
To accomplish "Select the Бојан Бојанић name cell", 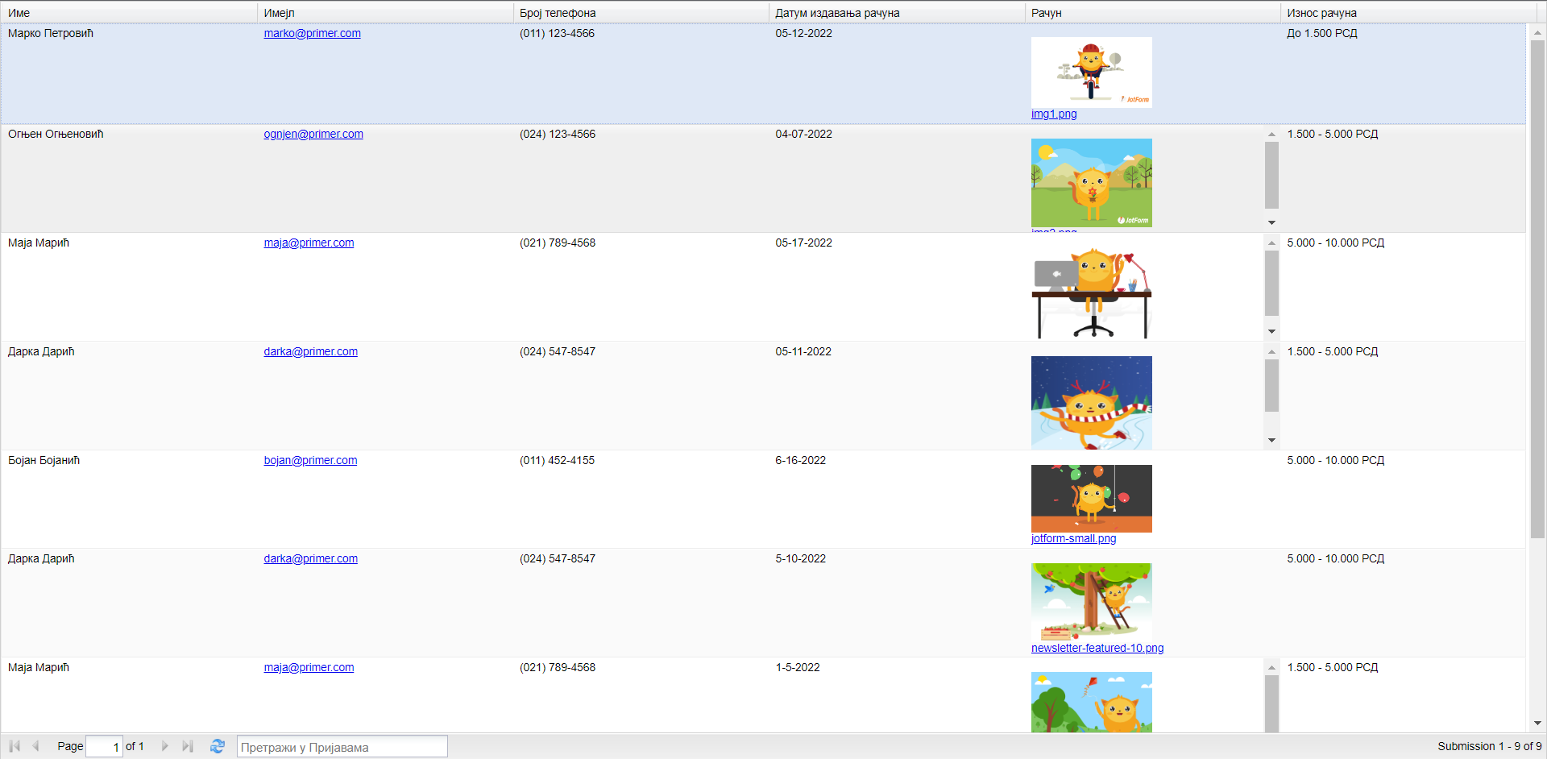I will pyautogui.click(x=44, y=460).
